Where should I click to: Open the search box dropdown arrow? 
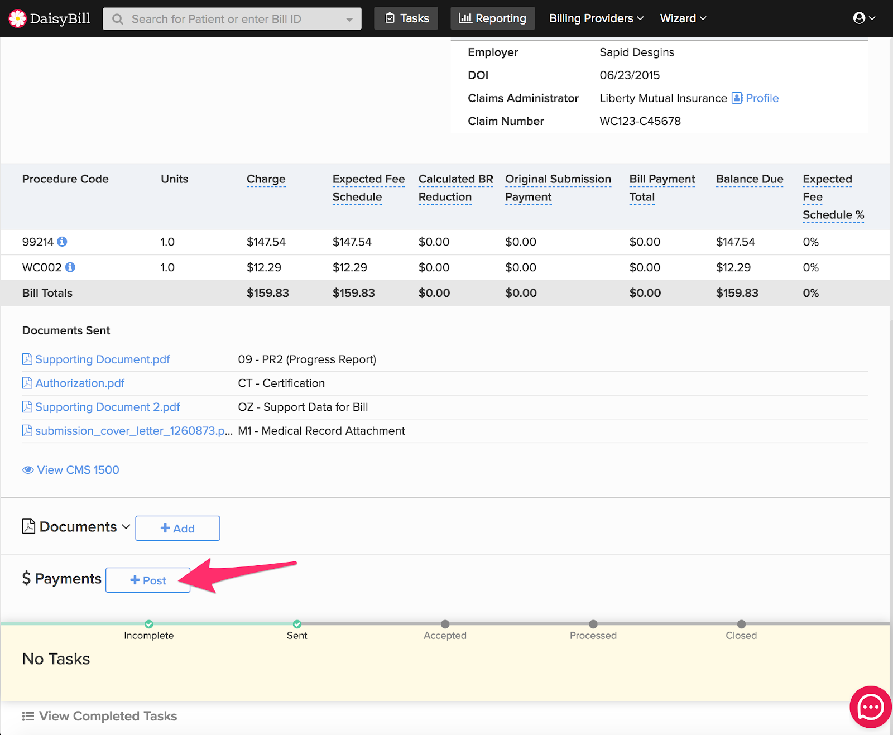tap(349, 19)
